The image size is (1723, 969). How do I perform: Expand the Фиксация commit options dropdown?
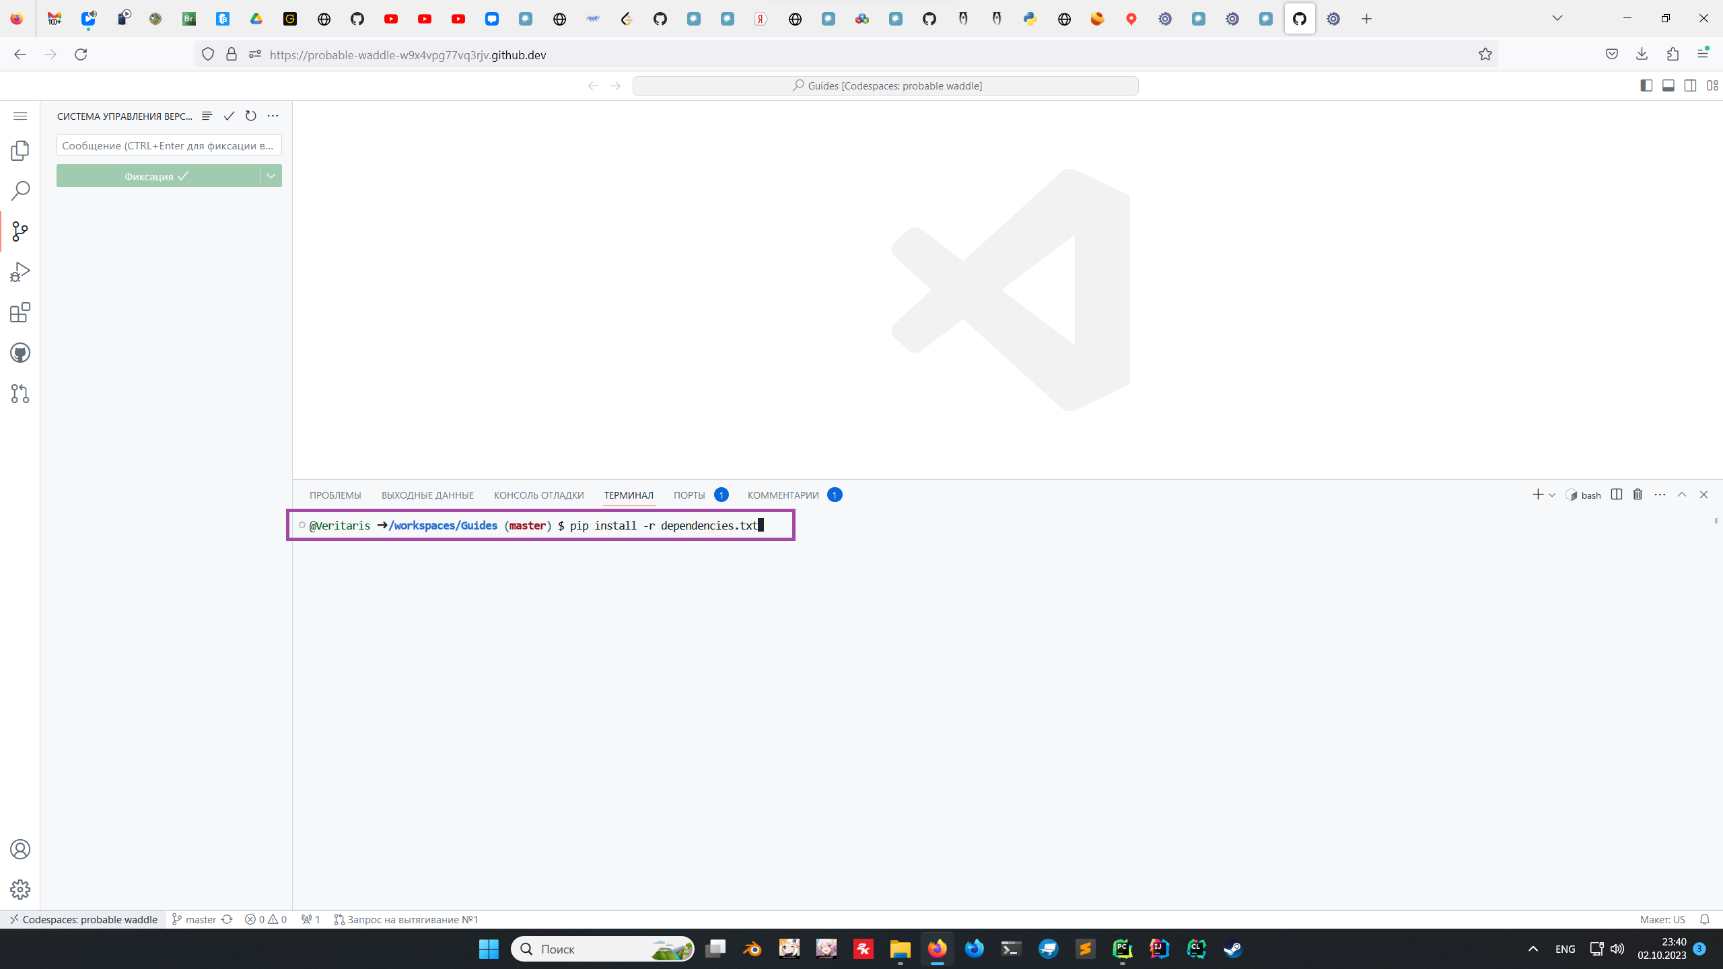[x=271, y=176]
